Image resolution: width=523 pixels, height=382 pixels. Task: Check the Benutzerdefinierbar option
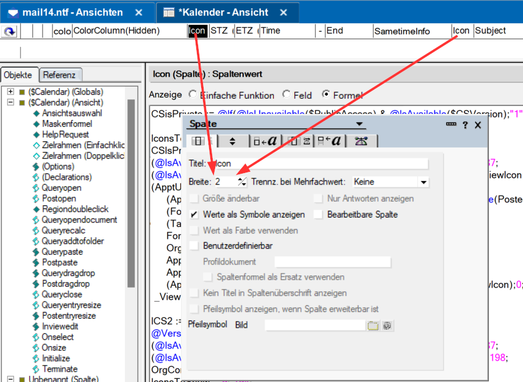pyautogui.click(x=194, y=246)
